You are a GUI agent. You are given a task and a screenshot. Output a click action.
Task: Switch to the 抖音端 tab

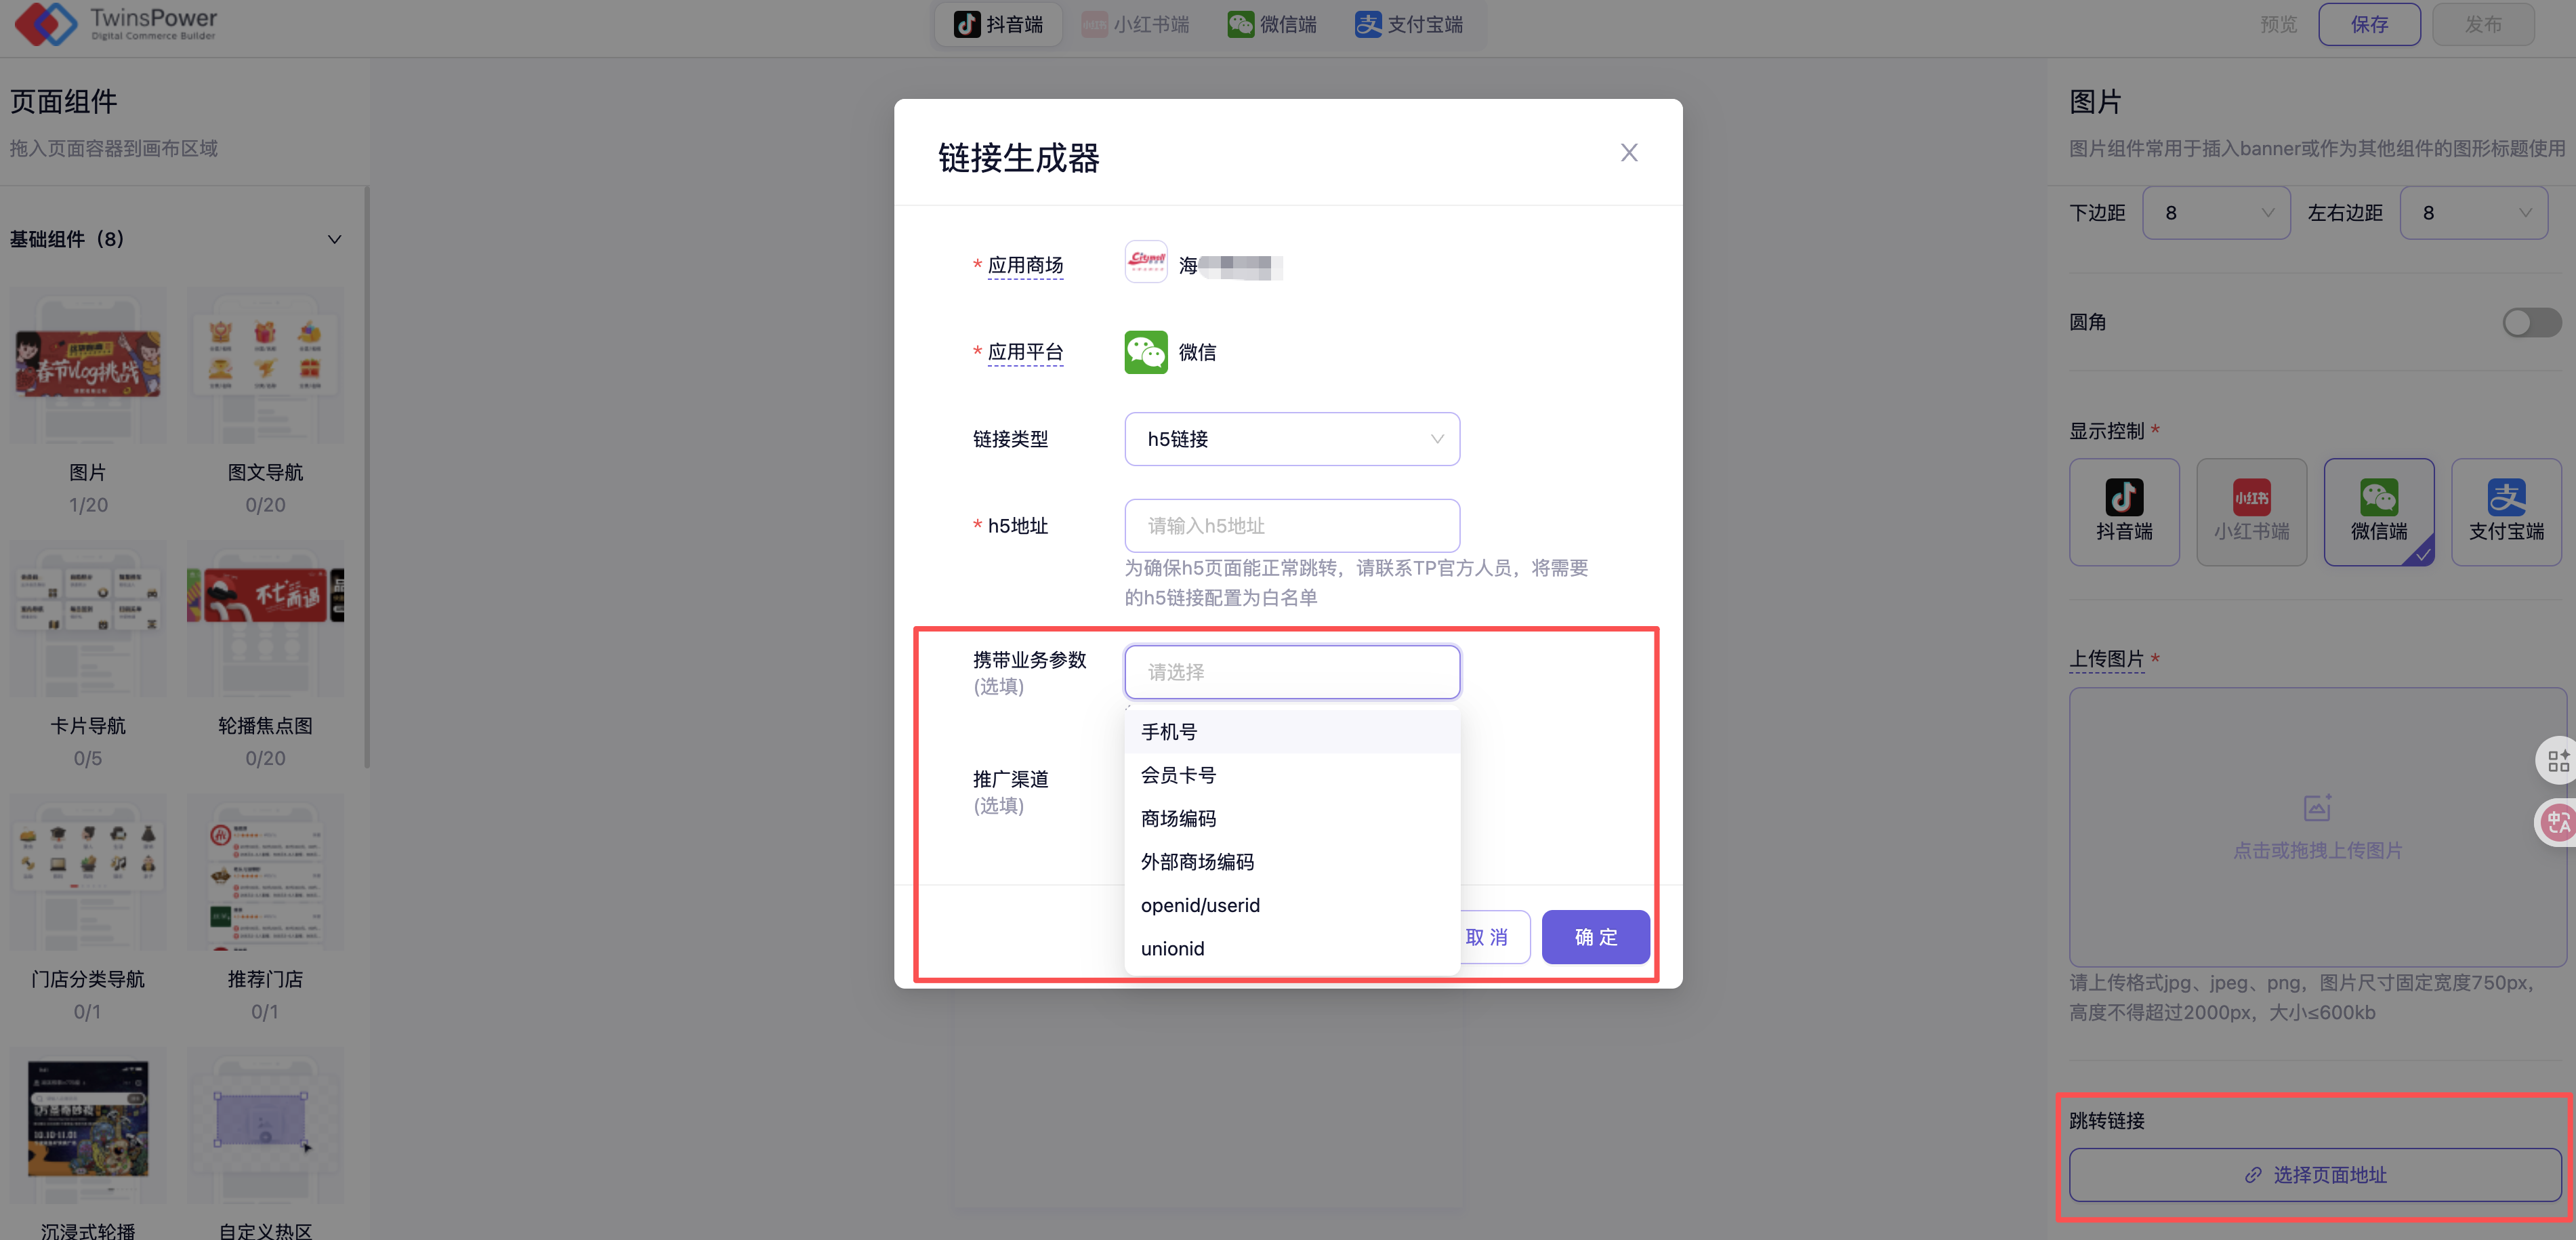(998, 24)
